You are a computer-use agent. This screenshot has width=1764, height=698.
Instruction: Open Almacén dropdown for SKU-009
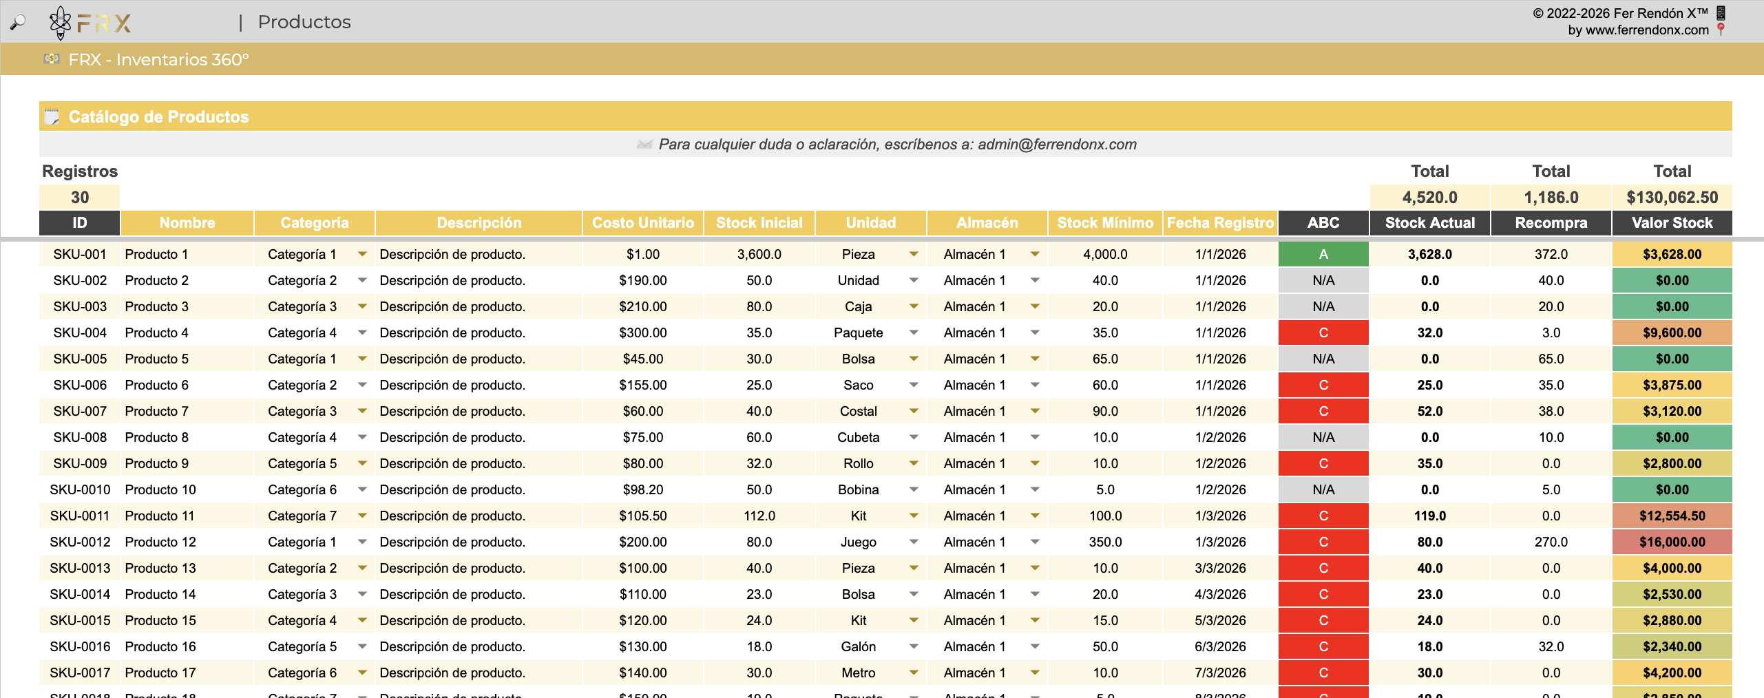tap(1035, 463)
